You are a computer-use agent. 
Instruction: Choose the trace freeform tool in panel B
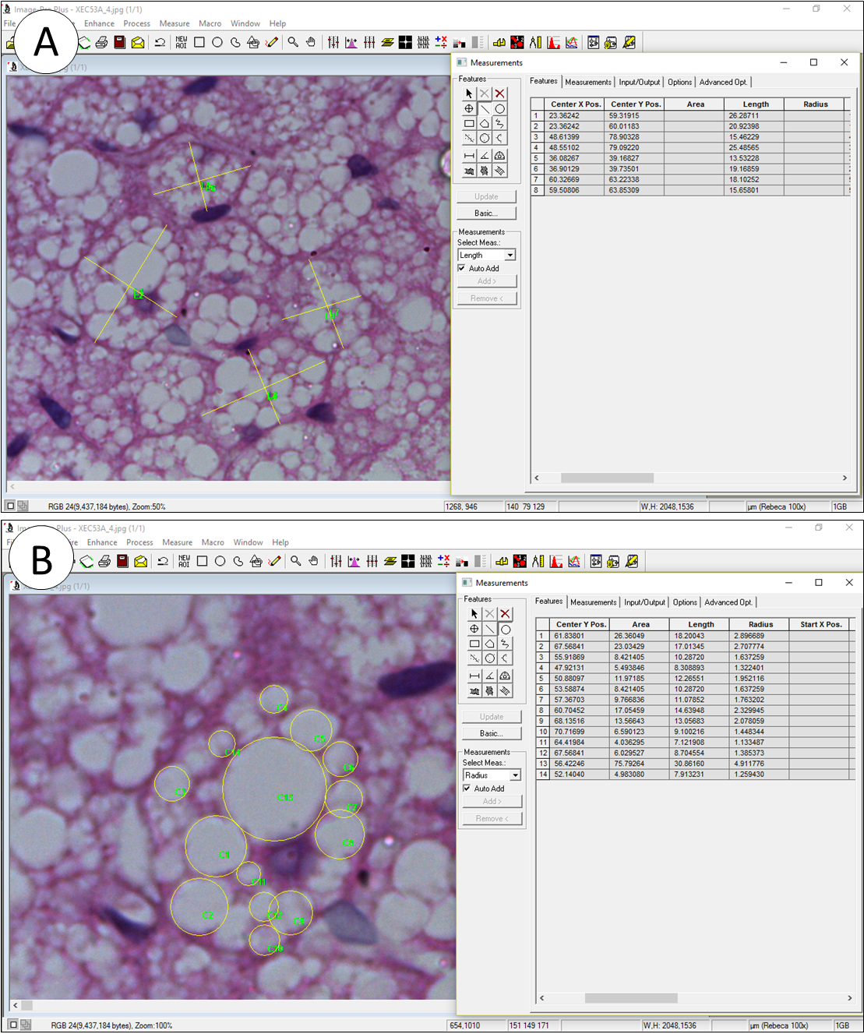click(505, 644)
